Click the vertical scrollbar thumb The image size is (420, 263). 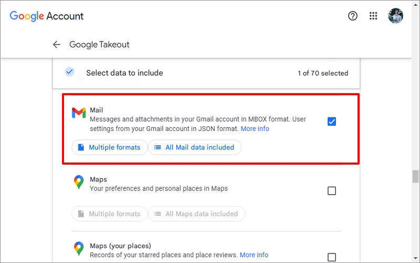tap(415, 176)
